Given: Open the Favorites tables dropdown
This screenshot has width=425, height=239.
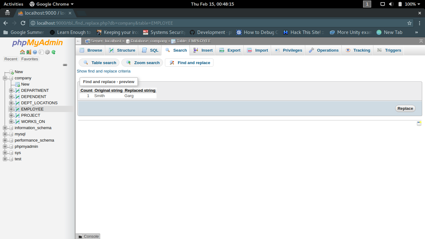Looking at the screenshot, I should click(x=29, y=59).
